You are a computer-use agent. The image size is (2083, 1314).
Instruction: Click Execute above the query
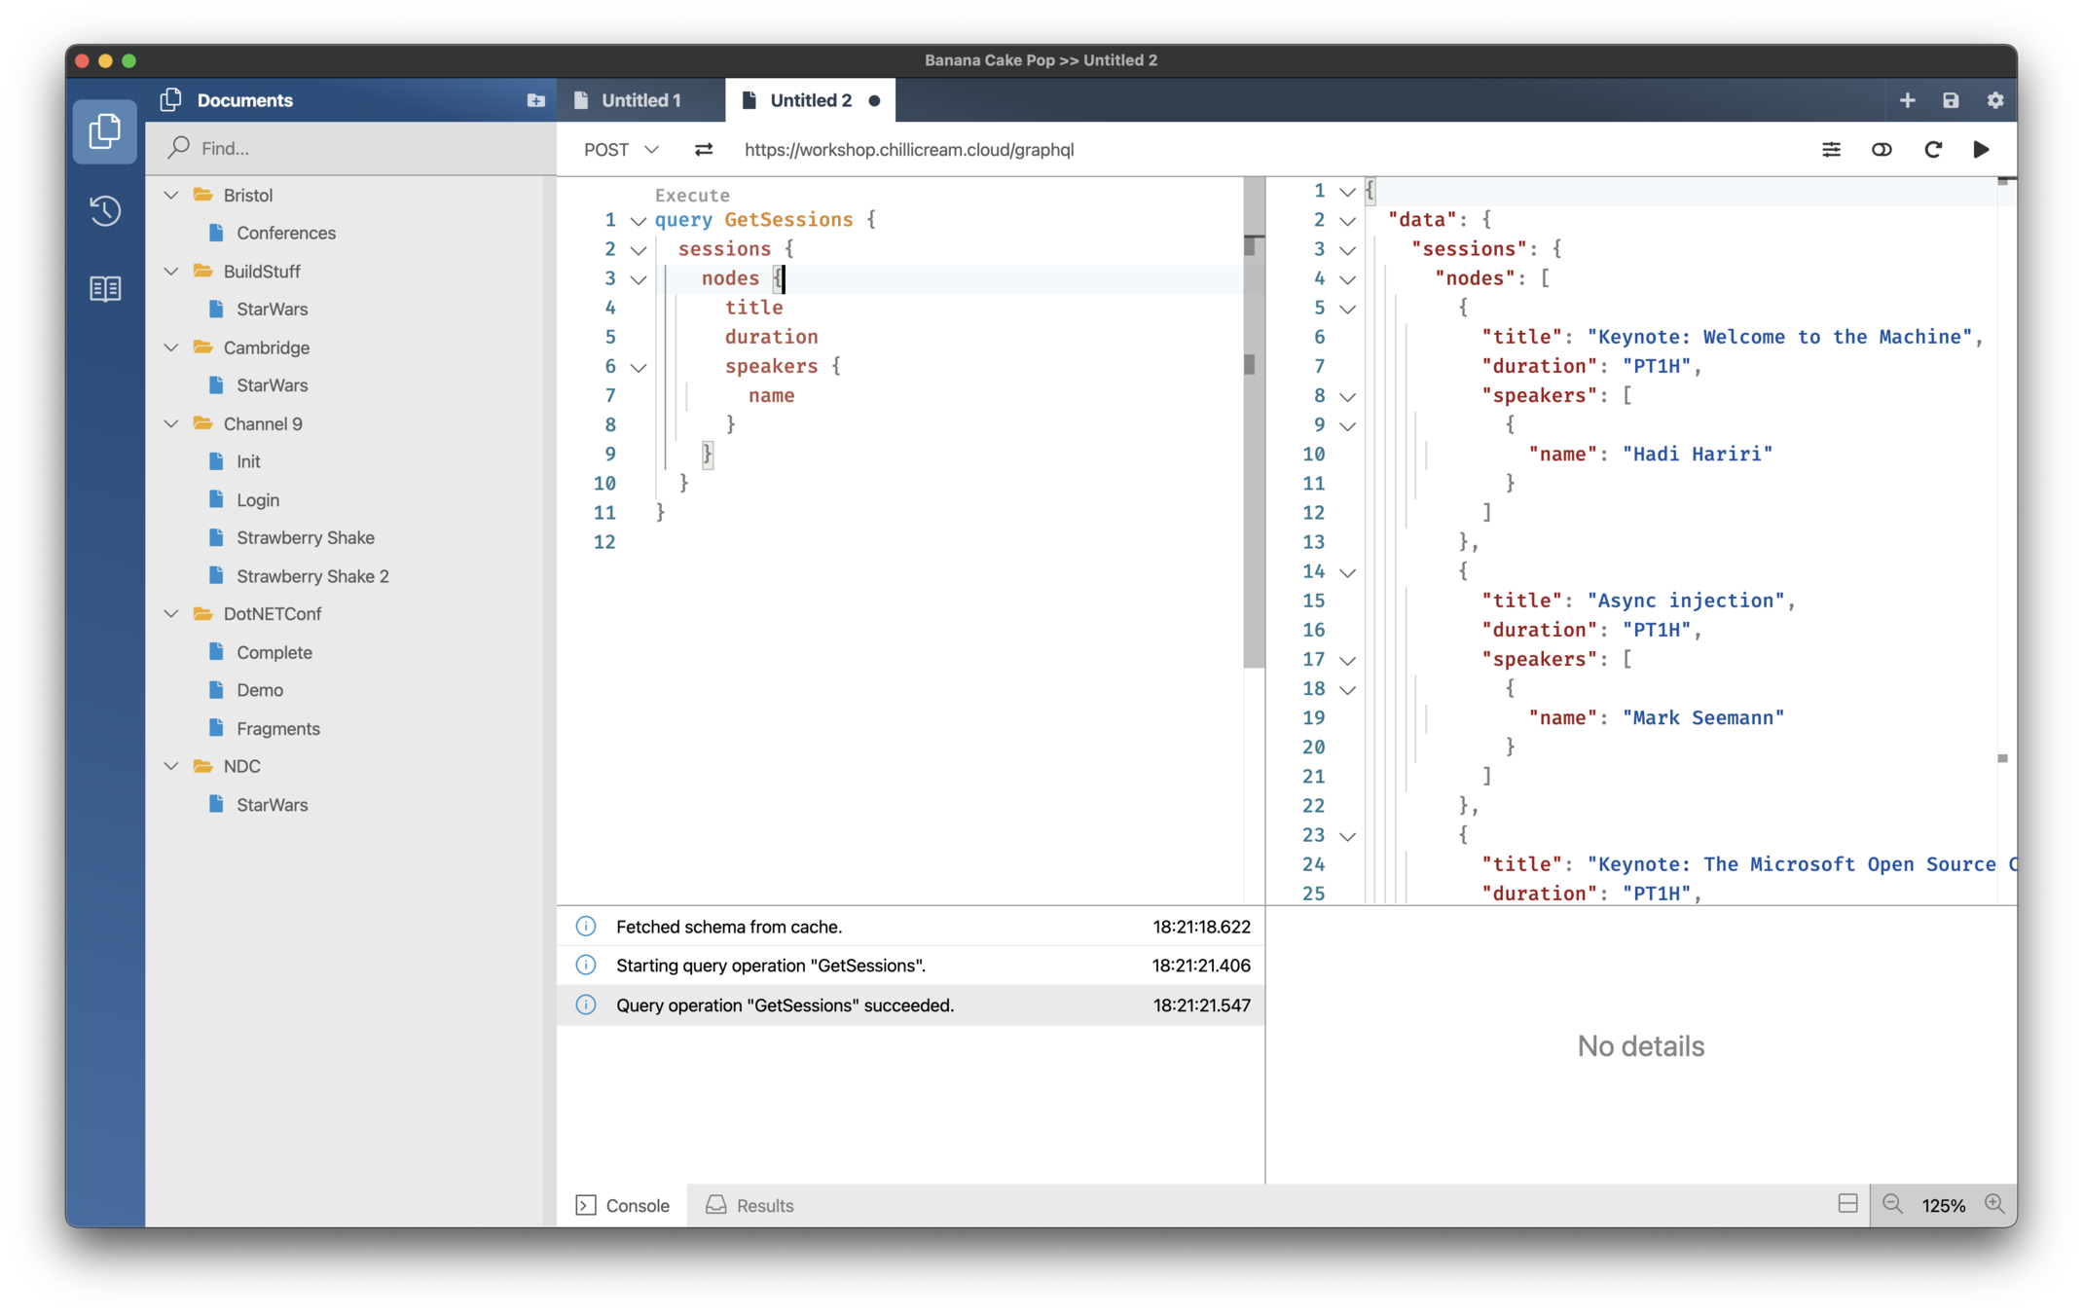[x=692, y=195]
